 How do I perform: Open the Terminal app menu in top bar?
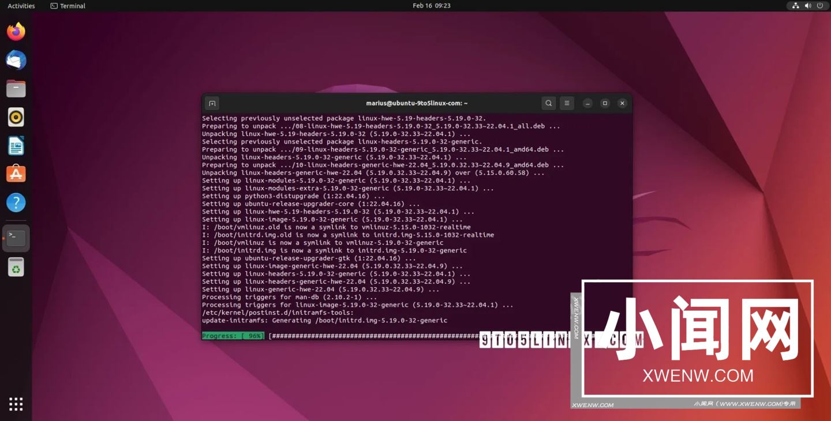pyautogui.click(x=68, y=6)
